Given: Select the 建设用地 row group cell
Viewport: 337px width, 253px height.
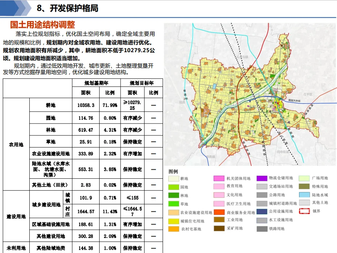Looking at the screenshot, I should point(16,217).
